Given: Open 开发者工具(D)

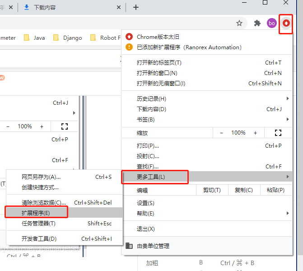Looking at the screenshot, I should click(x=65, y=239).
